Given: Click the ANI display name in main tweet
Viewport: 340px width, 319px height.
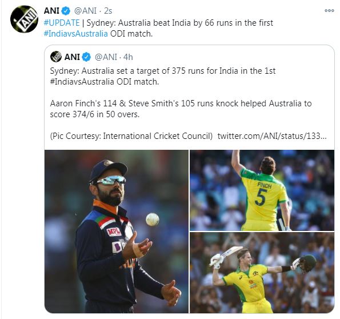Looking at the screenshot, I should coord(51,11).
